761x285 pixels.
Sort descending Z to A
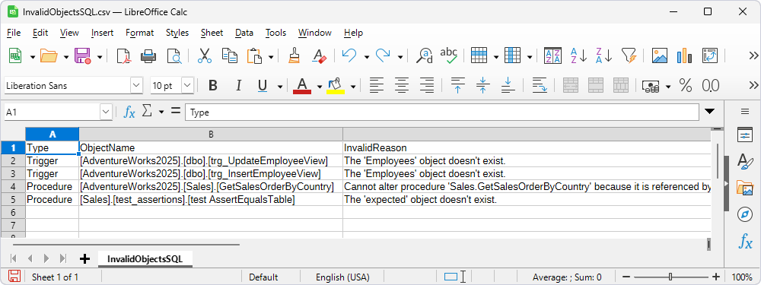603,55
